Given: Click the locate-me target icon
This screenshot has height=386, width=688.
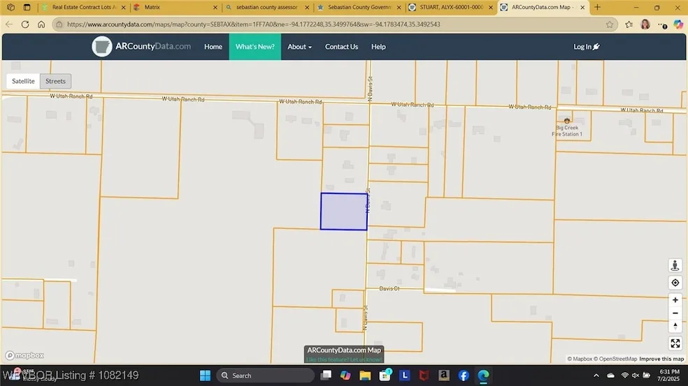Looking at the screenshot, I should click(x=675, y=283).
